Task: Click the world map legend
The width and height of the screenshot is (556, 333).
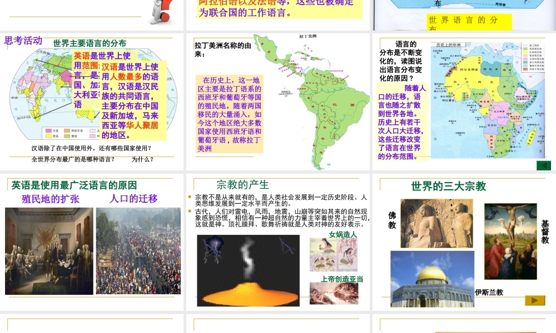Action: [x=72, y=133]
